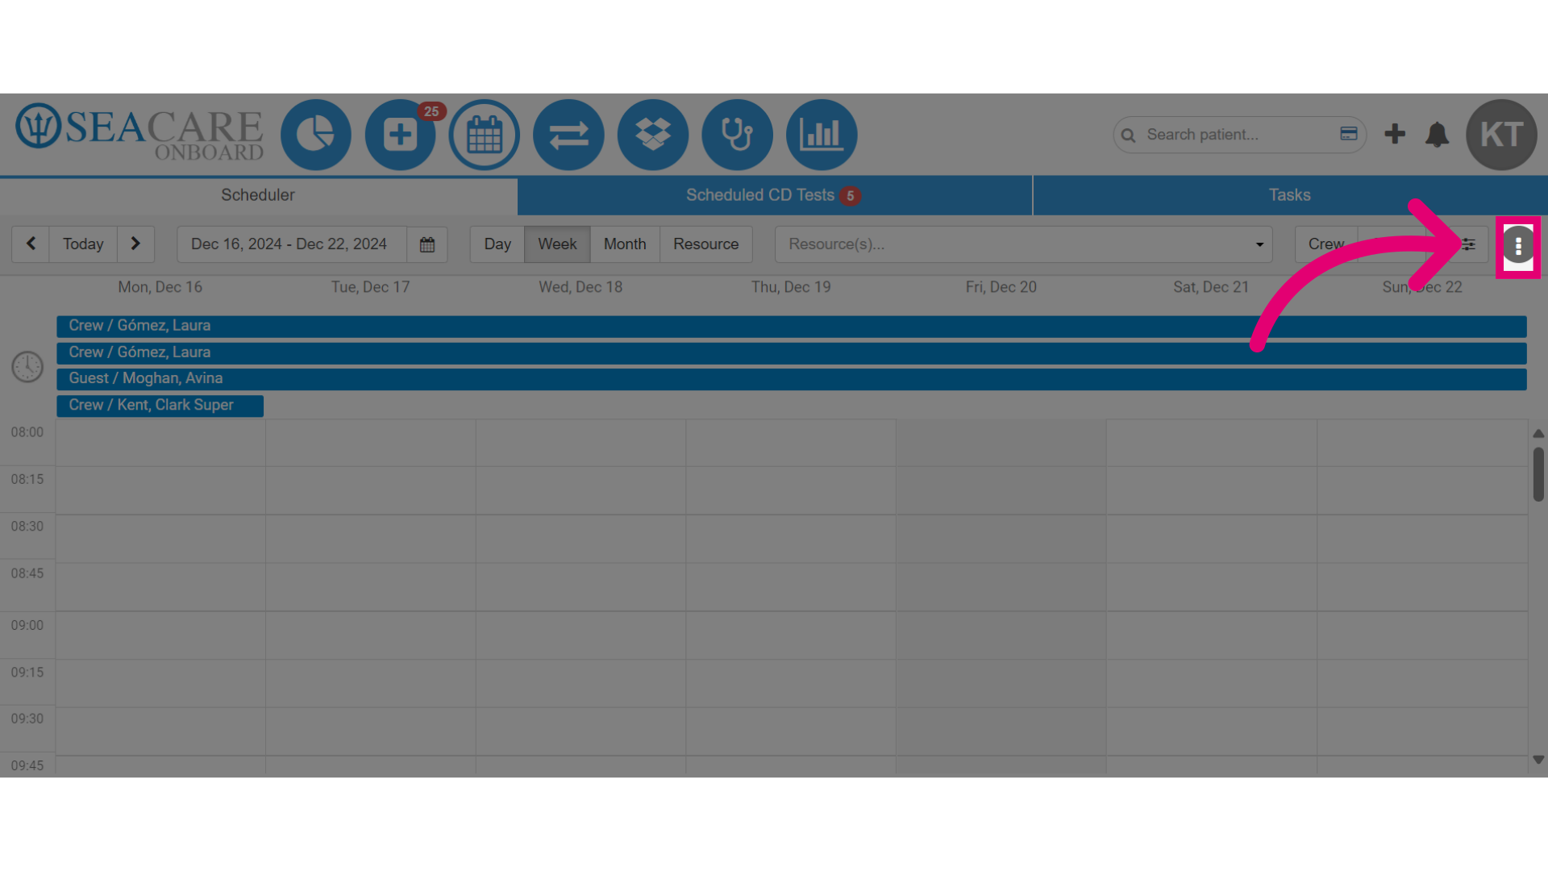Screen dimensions: 1548x871
Task: Open the dashboard pie chart icon
Action: [315, 135]
